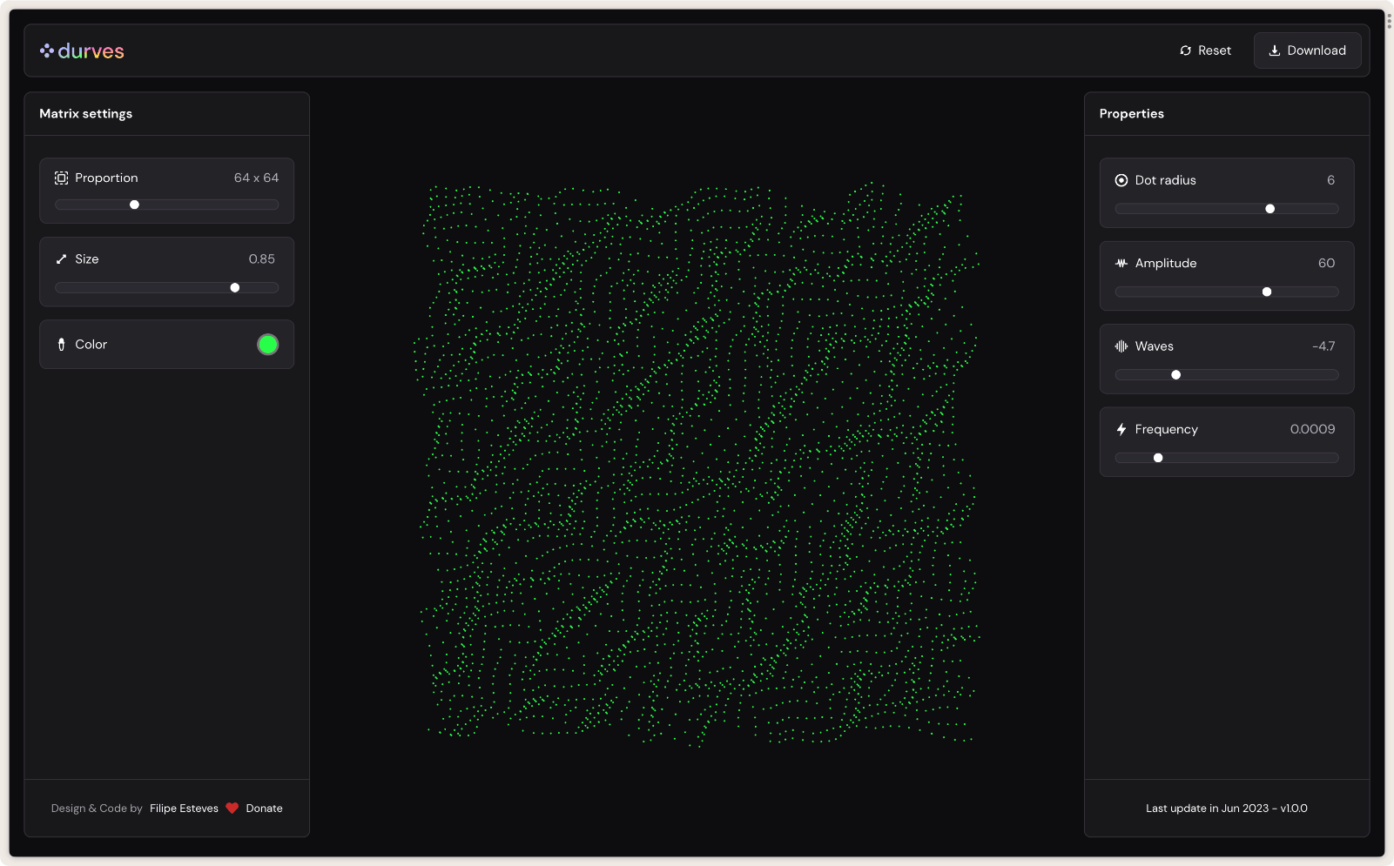Click the Dot radius target icon
Viewport: 1394px width, 866px height.
(1121, 180)
